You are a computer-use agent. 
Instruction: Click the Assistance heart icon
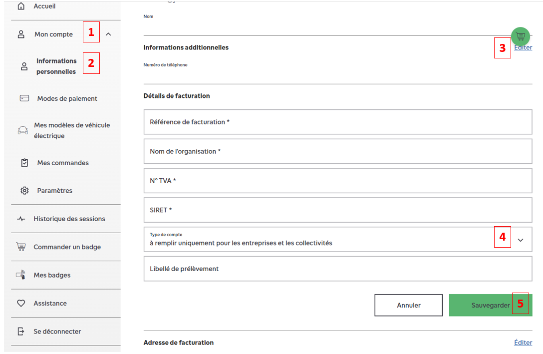click(21, 303)
